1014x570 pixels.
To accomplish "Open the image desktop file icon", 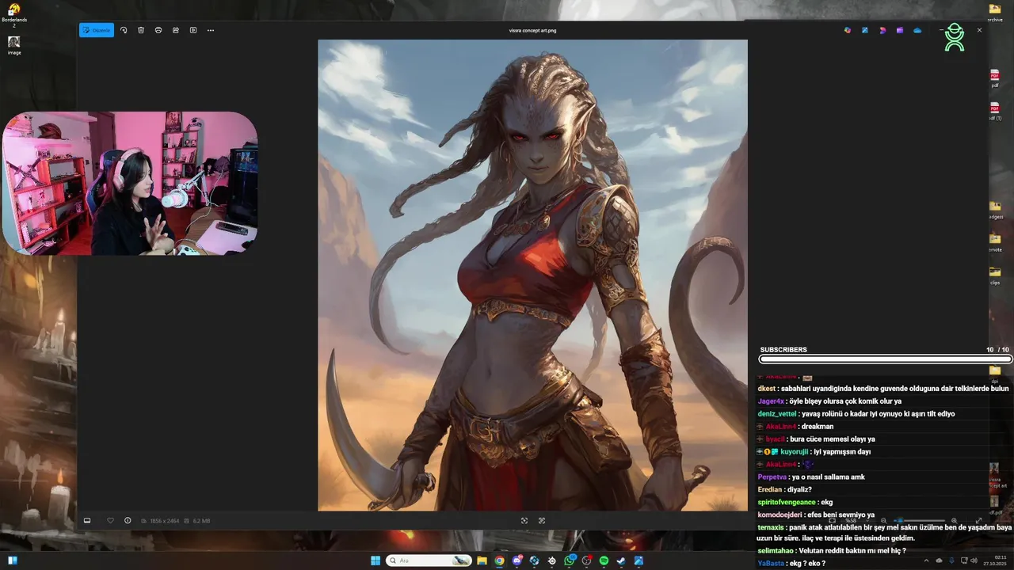I will pos(13,45).
